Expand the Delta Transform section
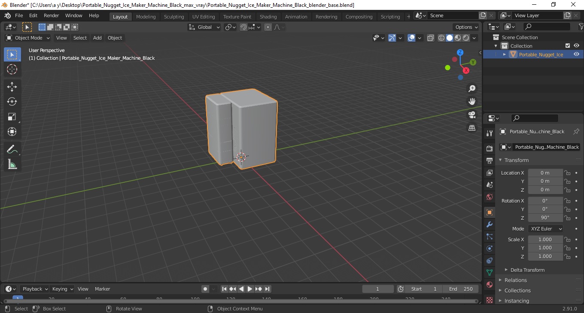This screenshot has width=584, height=313. point(527,270)
